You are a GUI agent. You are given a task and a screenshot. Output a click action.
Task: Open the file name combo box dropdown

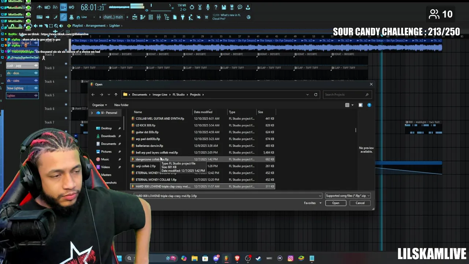320,196
